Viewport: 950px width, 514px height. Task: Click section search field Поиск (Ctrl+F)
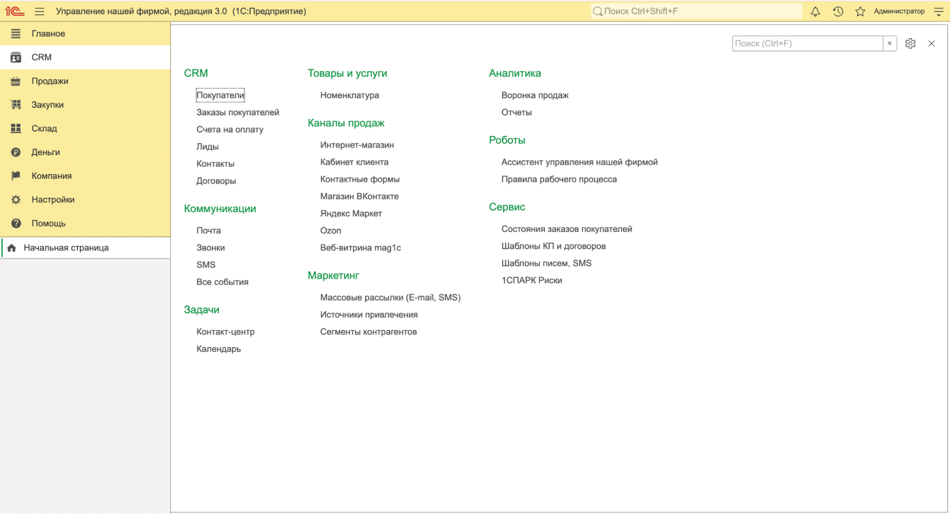coord(807,44)
